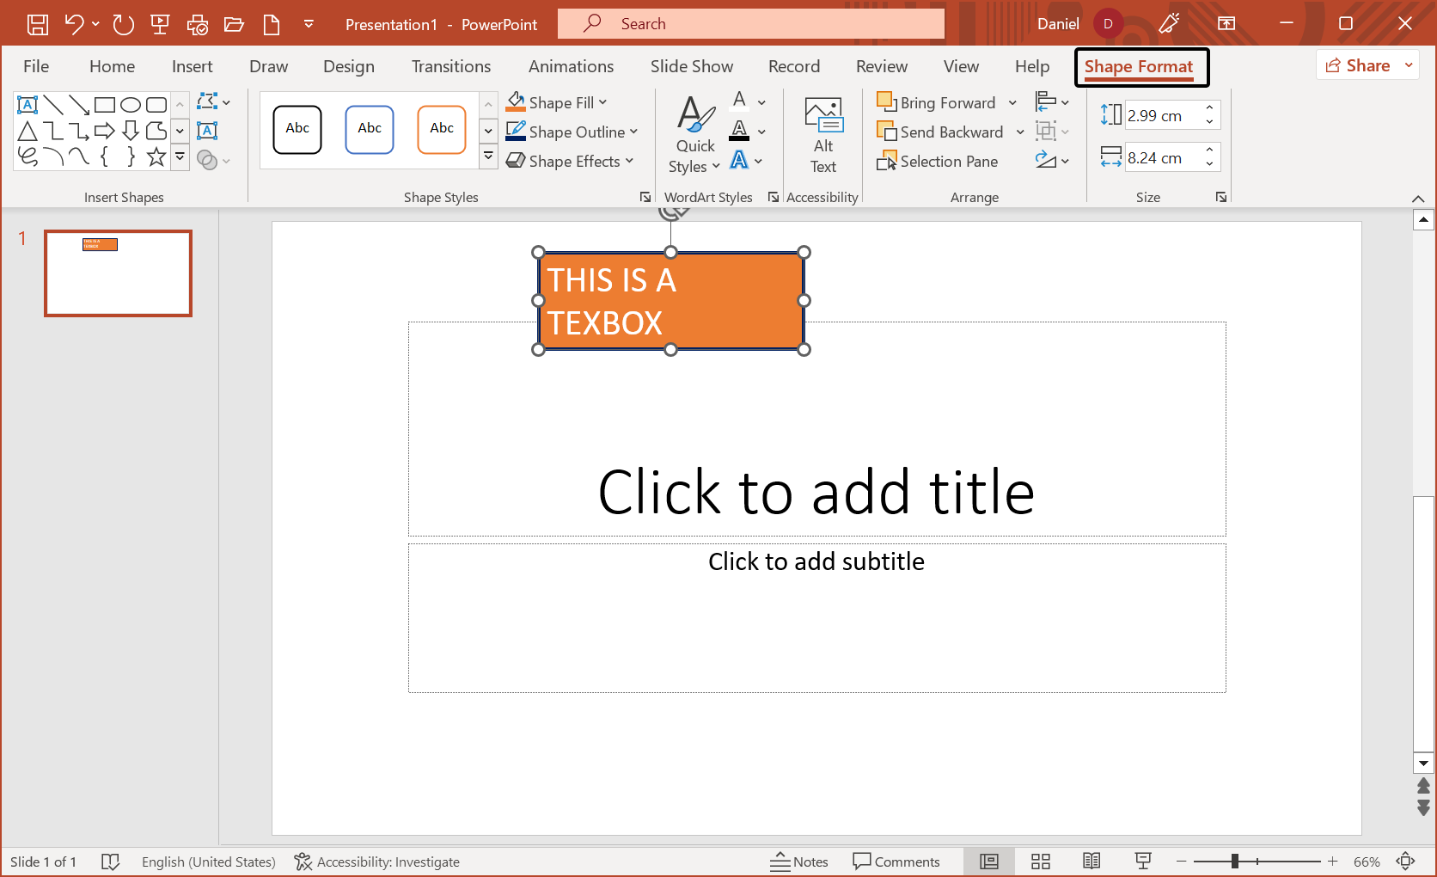Screen dimensions: 1437x877
Task: Go to the Insert tab
Action: (192, 66)
